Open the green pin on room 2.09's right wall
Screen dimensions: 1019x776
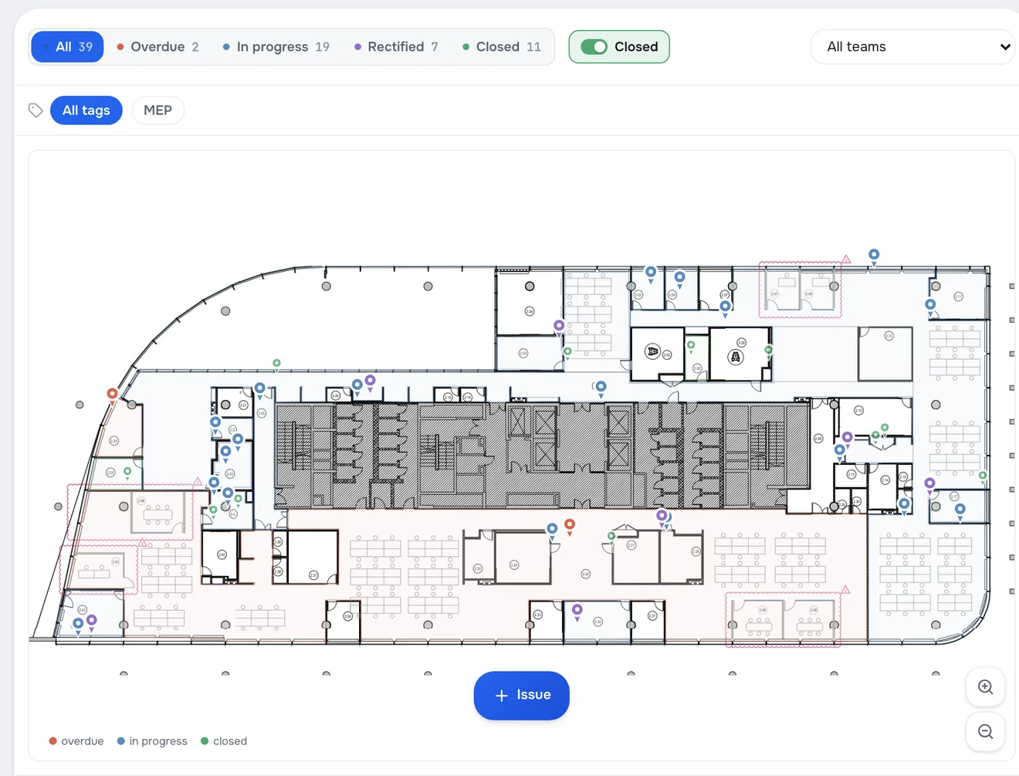pos(768,351)
